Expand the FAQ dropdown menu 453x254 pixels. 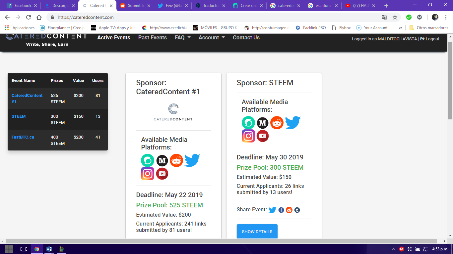(x=183, y=37)
